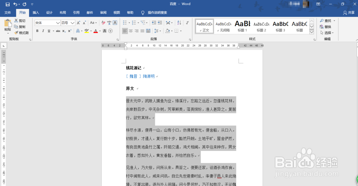Apply the 标题 1 heading style
This screenshot has height=186, width=358.
242,26
